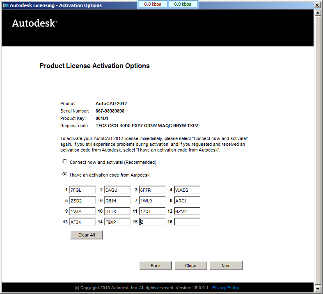Image resolution: width=323 pixels, height=294 pixels.
Task: Click the "Product License Activation Options" heading
Action: (94, 66)
